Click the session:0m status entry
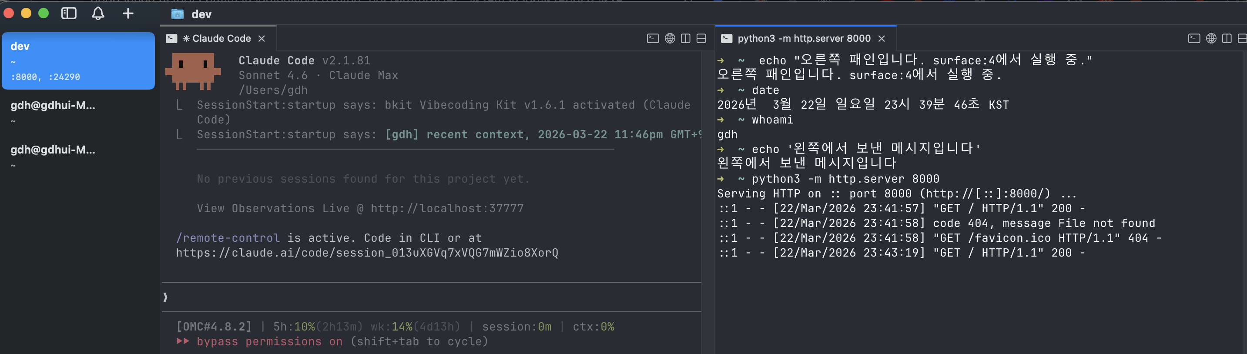 click(x=516, y=327)
